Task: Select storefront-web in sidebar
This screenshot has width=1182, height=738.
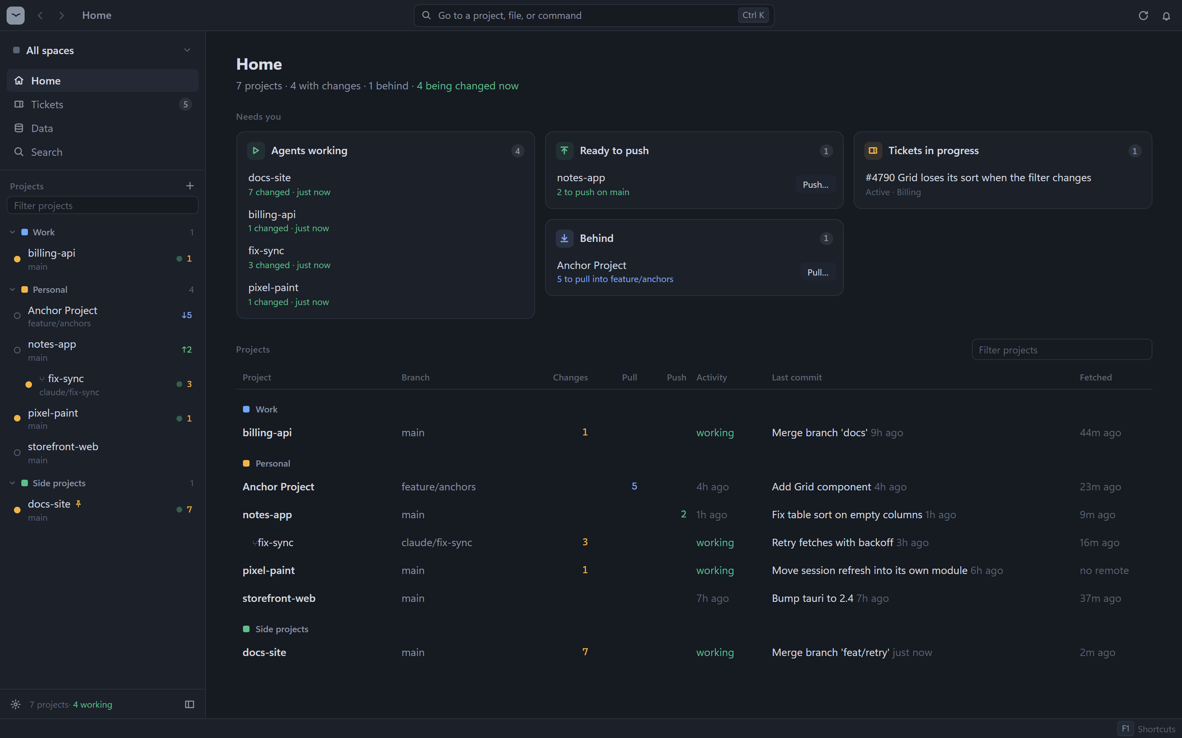Action: coord(103,453)
